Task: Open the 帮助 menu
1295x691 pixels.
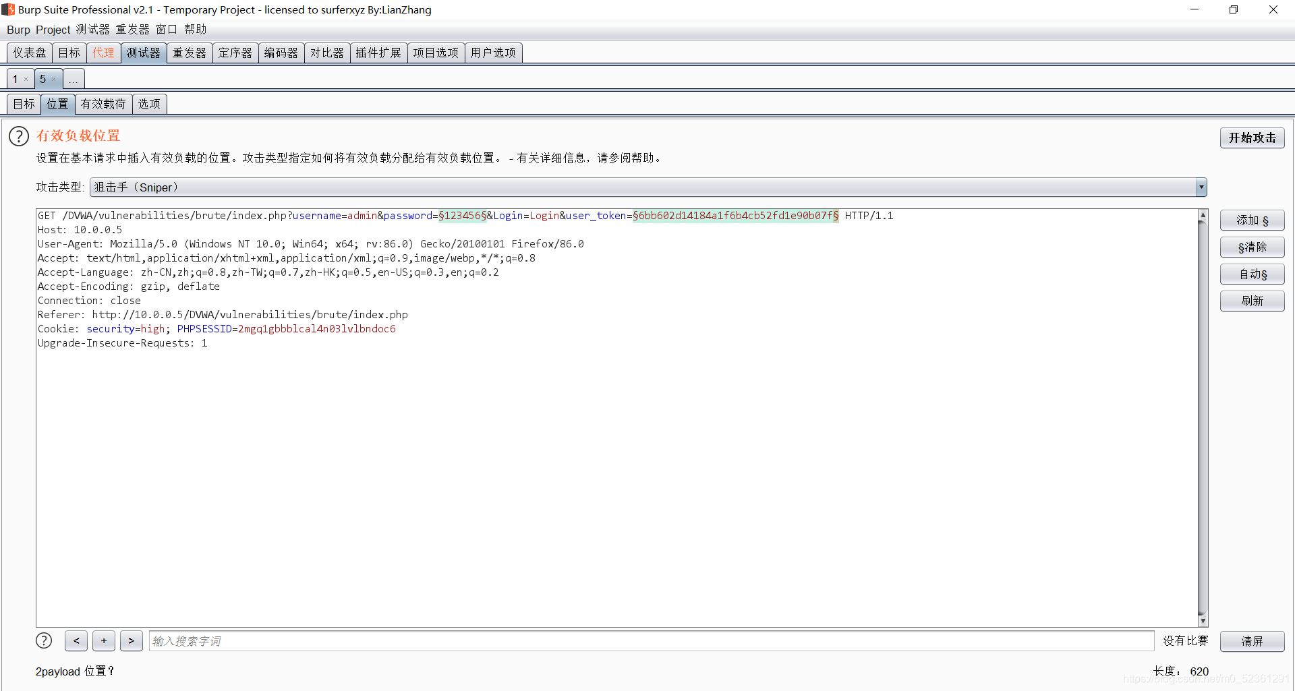Action: coord(196,30)
